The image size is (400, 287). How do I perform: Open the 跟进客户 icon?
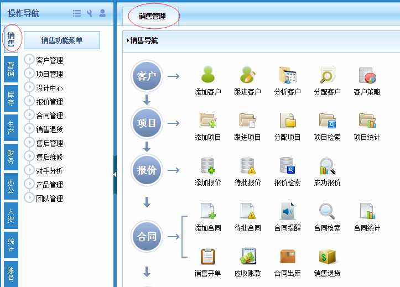click(x=247, y=75)
